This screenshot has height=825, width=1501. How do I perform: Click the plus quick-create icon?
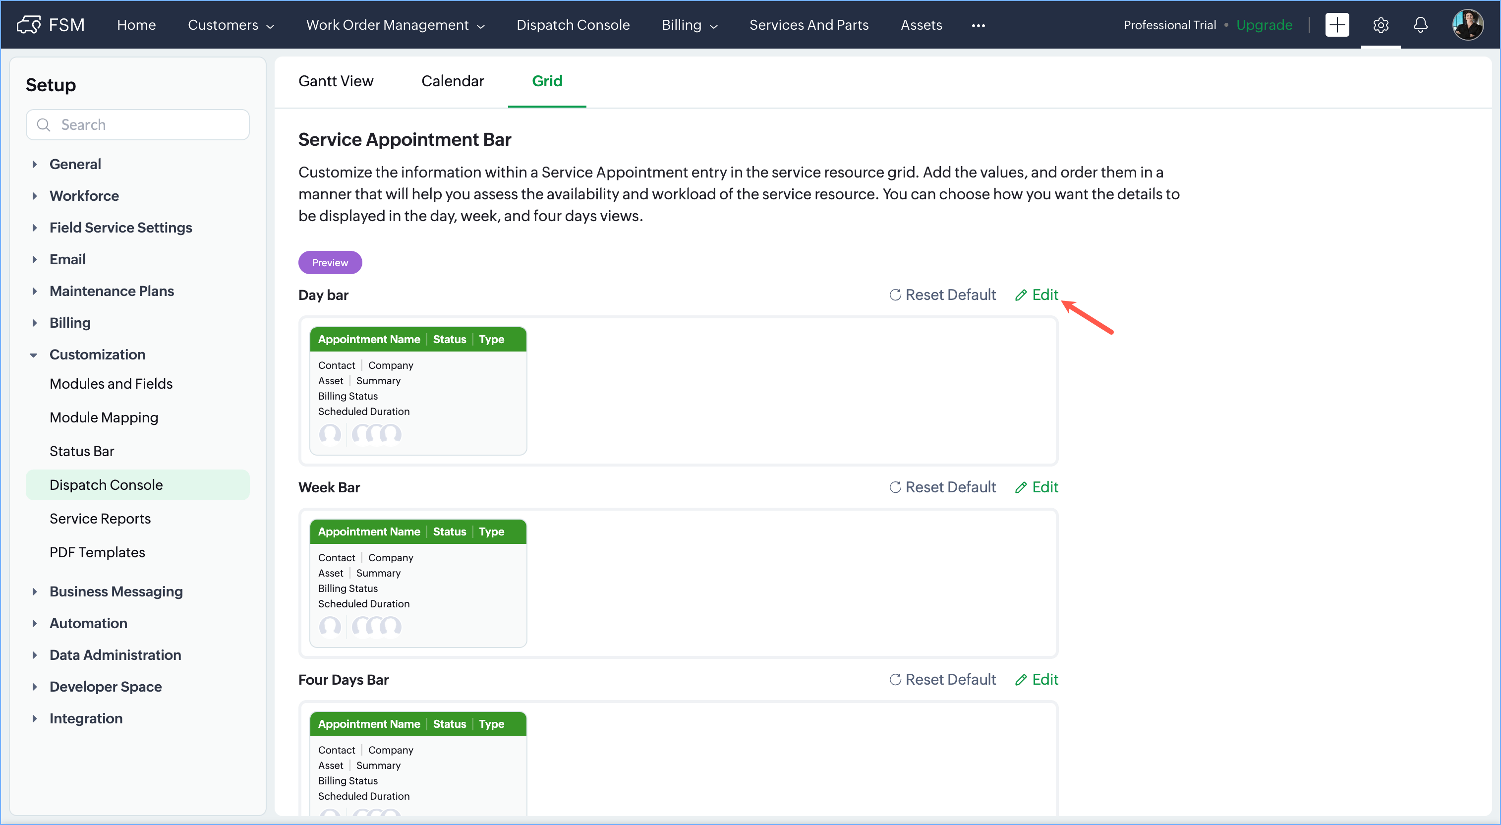point(1337,25)
